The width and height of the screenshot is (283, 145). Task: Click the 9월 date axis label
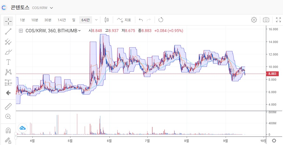pyautogui.click(x=225, y=140)
